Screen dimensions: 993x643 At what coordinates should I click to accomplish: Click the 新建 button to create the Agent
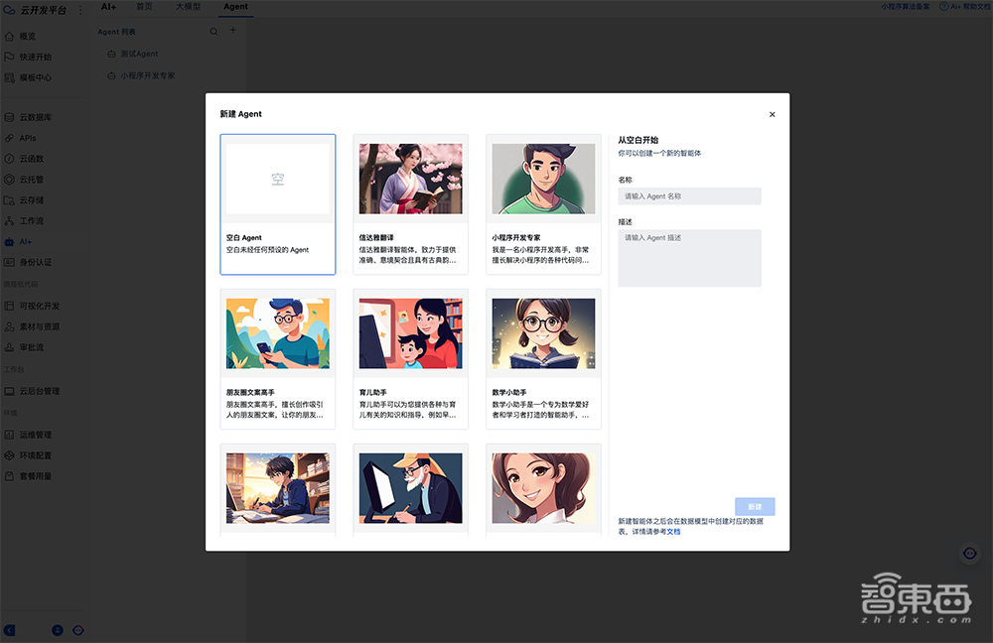pos(756,506)
